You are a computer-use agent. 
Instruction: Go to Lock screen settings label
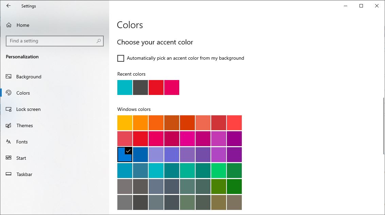[x=28, y=109]
